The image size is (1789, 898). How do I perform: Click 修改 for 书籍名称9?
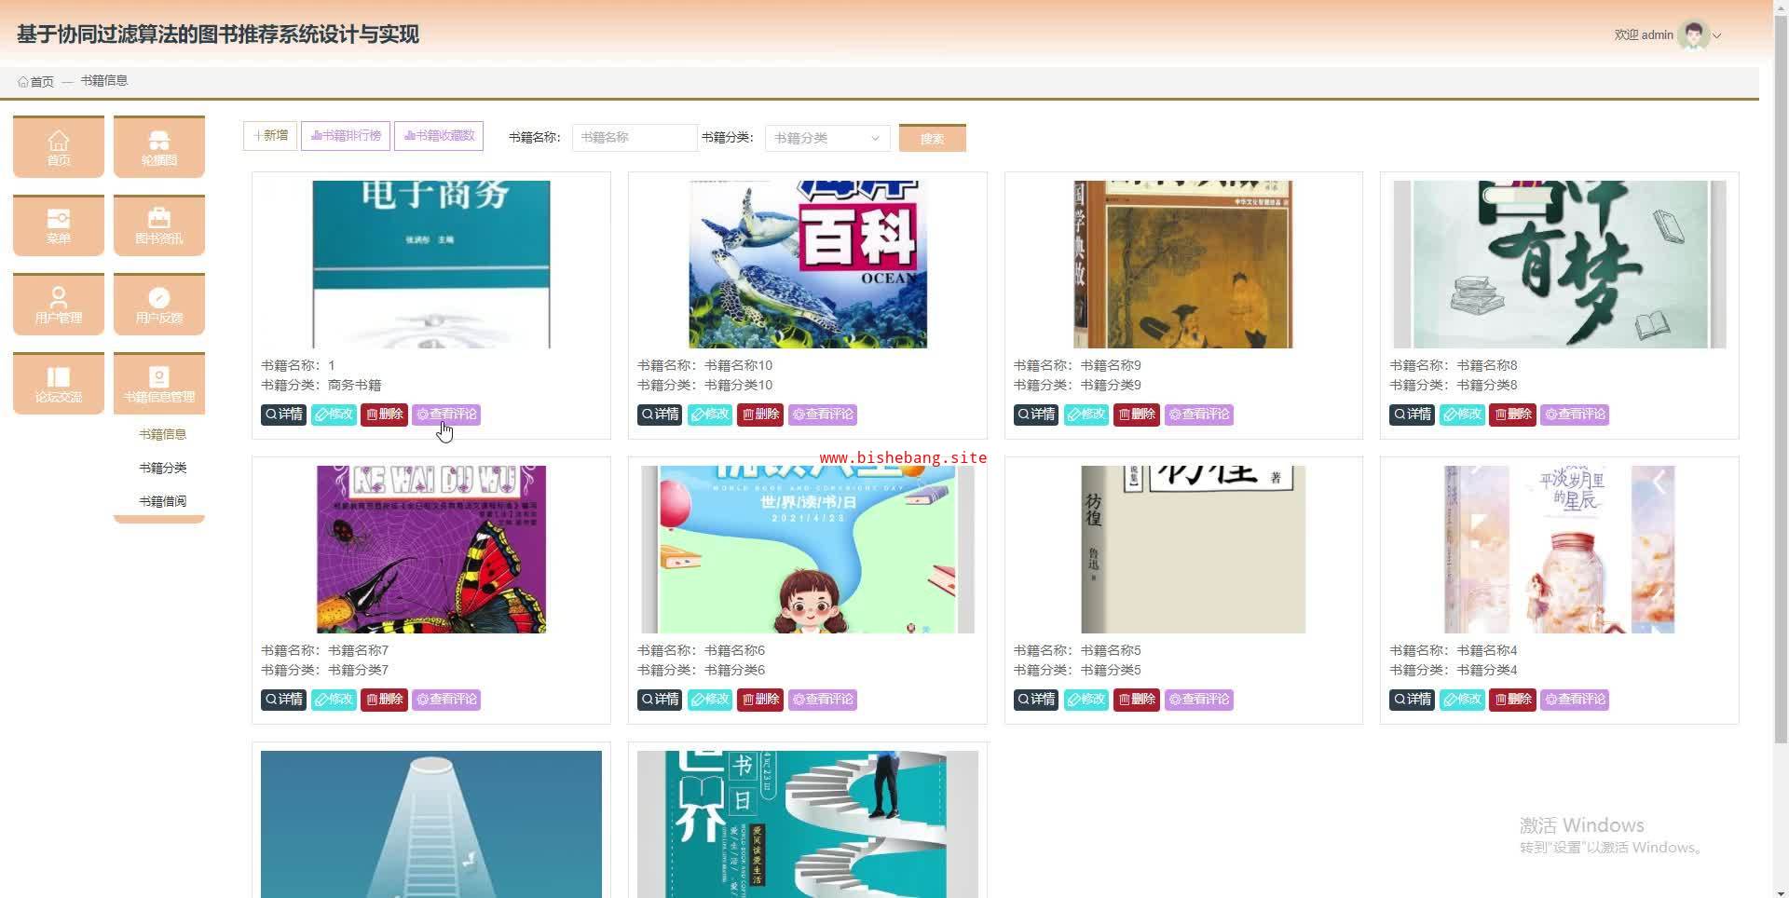click(x=1086, y=415)
